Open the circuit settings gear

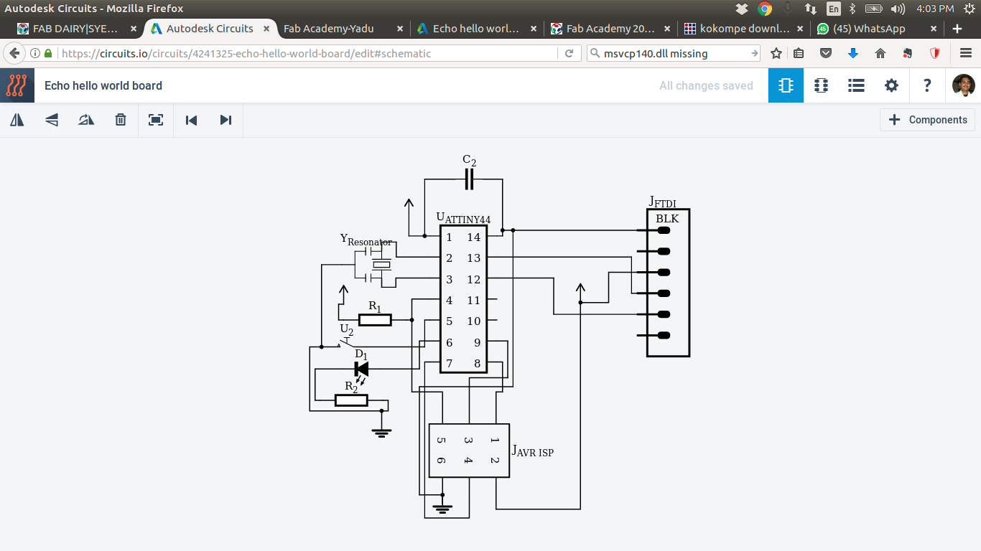pos(891,85)
